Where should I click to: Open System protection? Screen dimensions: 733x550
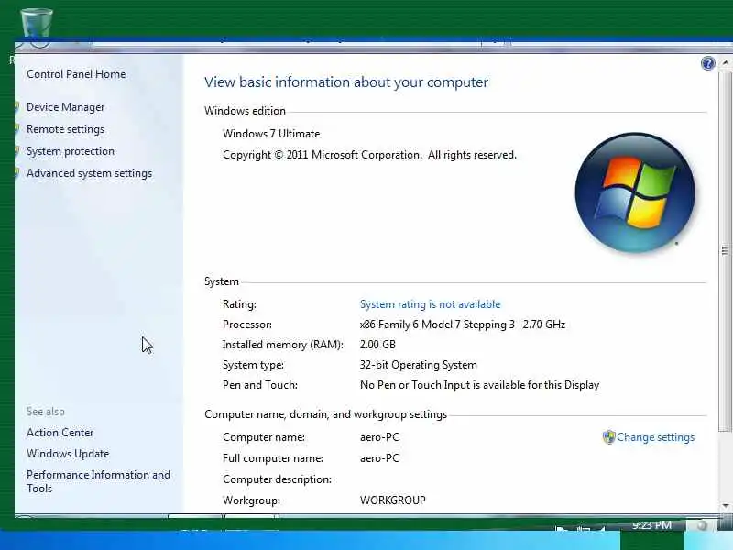[71, 151]
